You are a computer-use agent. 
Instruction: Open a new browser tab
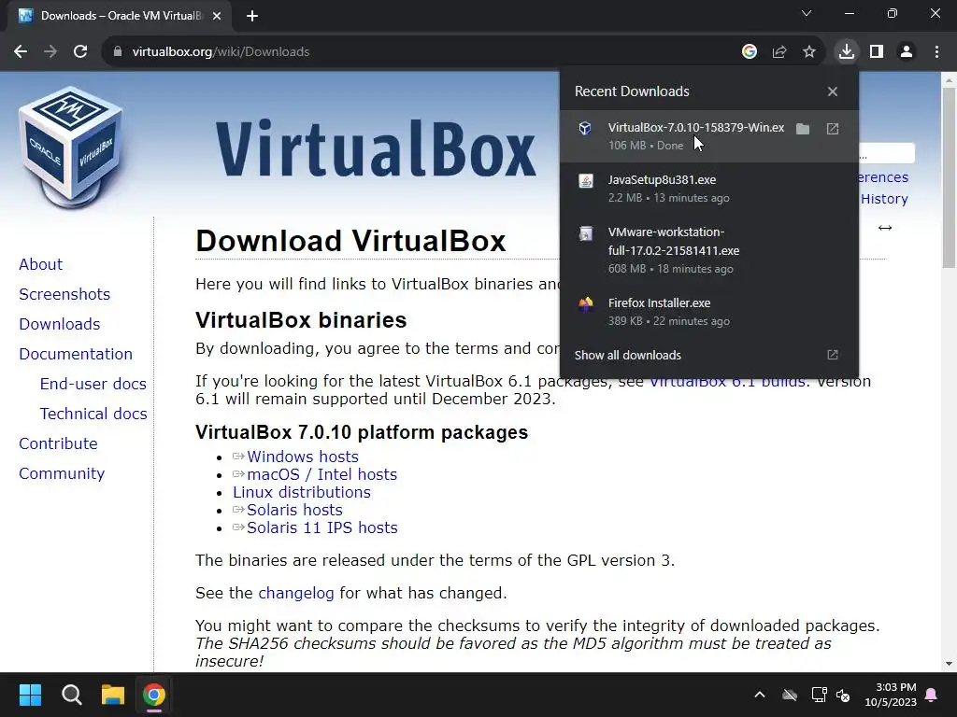click(252, 17)
